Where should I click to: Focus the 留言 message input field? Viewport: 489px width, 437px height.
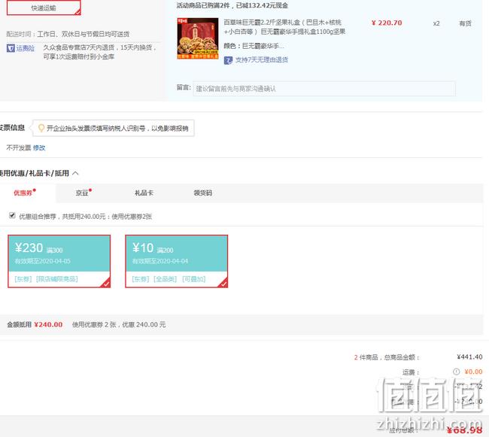[324, 89]
